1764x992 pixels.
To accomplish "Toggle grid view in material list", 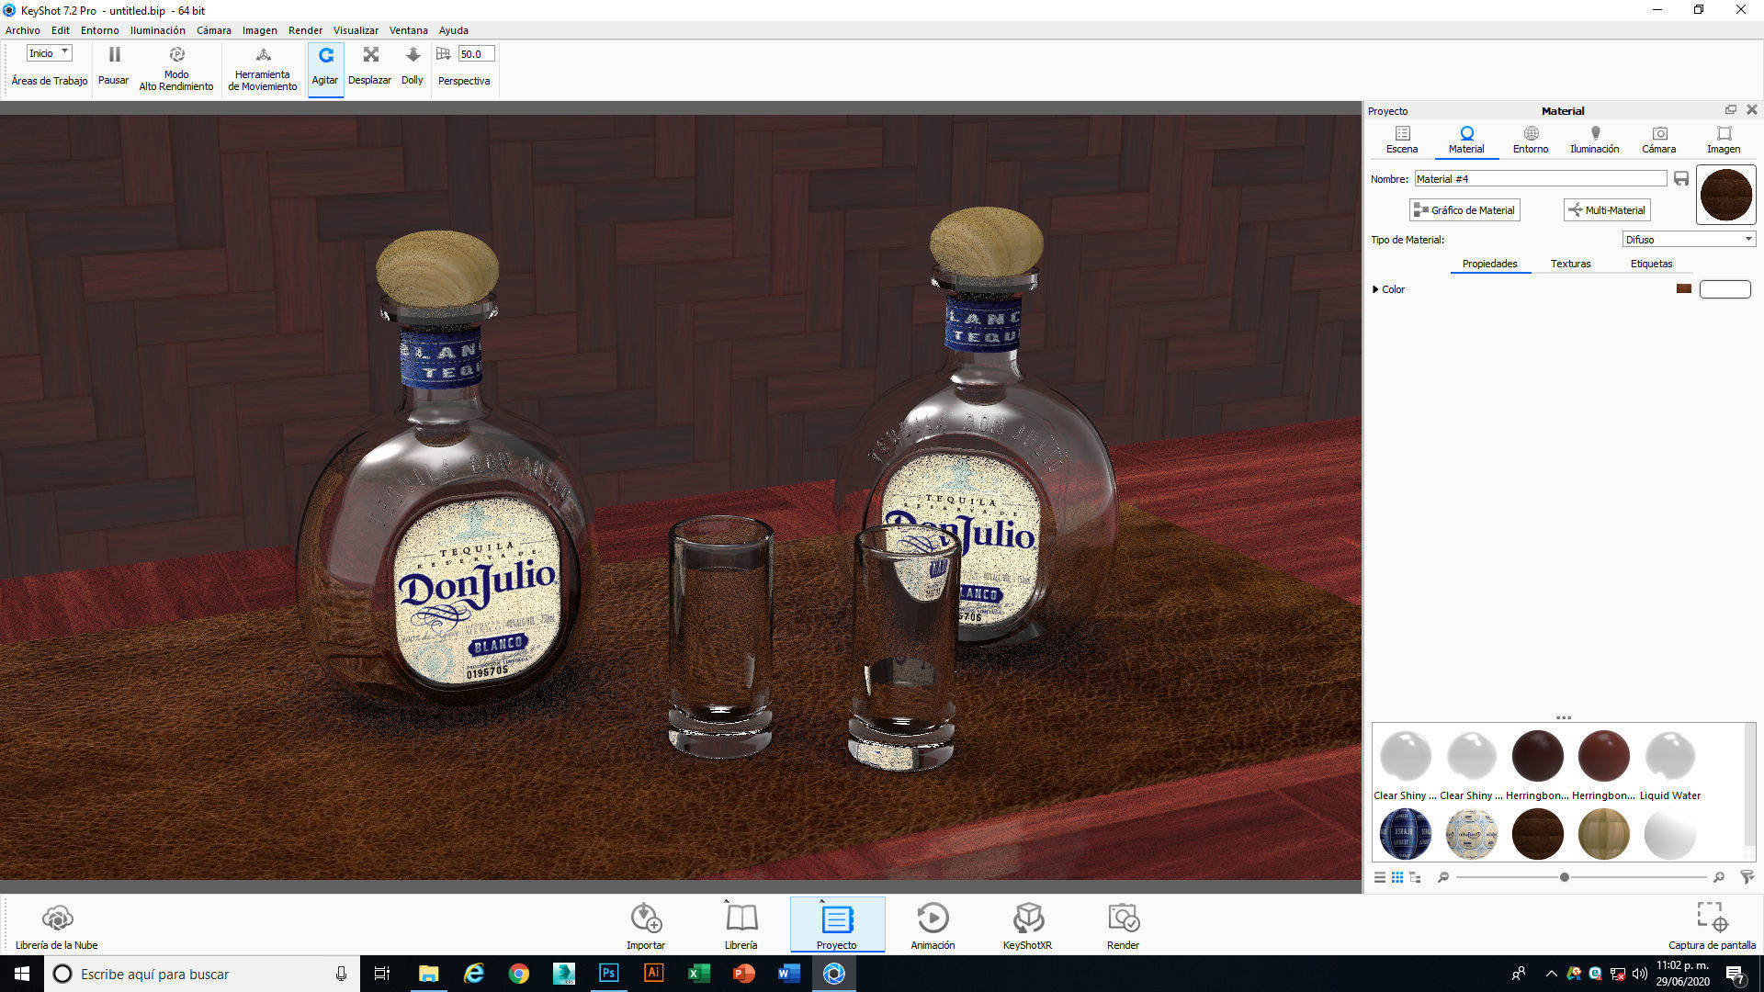I will coord(1397,877).
